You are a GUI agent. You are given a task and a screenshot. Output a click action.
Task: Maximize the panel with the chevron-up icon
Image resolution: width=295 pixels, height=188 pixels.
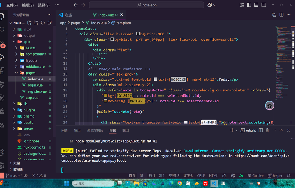(x=281, y=130)
